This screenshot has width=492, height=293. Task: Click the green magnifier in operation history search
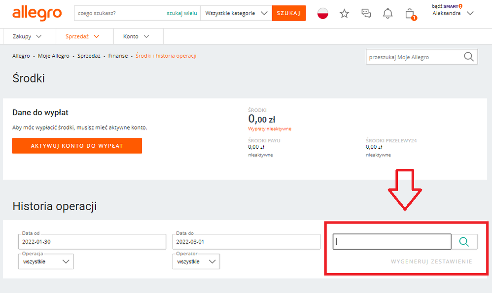click(x=464, y=242)
